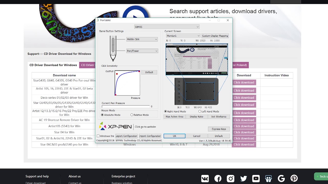
Task: Click Cancel in PenTablet dialog
Action: pyautogui.click(x=197, y=136)
